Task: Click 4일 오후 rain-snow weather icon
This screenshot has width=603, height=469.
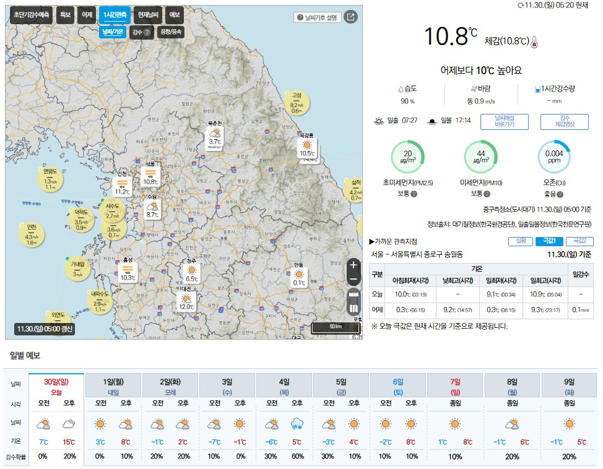Action: tap(297, 424)
